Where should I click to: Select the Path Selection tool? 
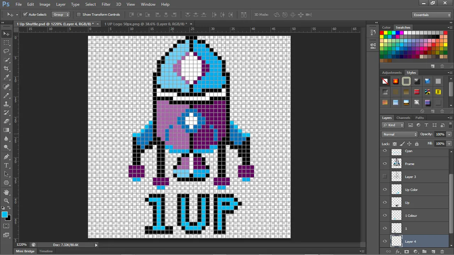[x=6, y=174]
